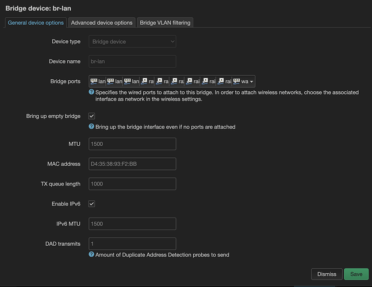Image resolution: width=372 pixels, height=287 pixels.
Task: Click help icon for empty bridge hint
Action: [x=91, y=126]
